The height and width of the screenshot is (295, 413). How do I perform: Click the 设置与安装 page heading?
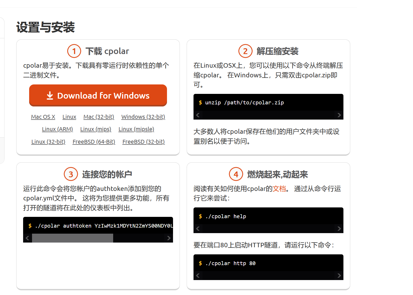point(46,27)
